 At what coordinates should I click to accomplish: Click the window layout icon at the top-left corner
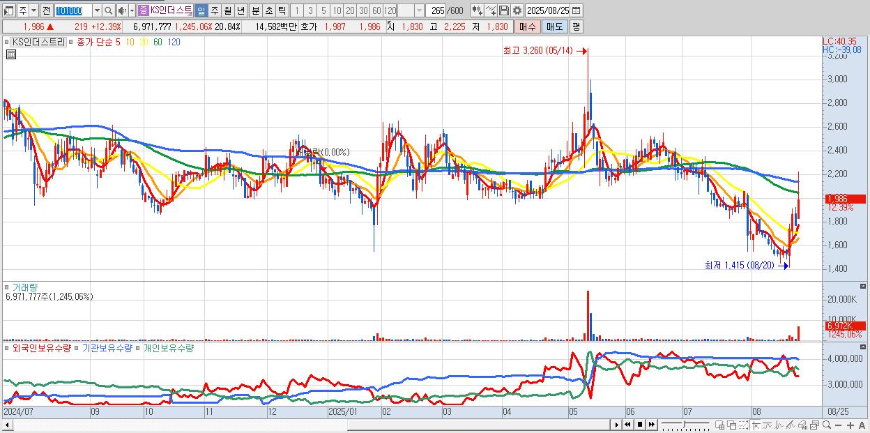[8, 10]
